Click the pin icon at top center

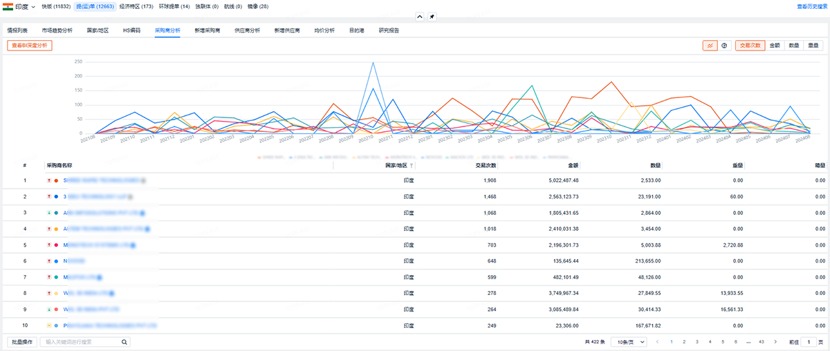[x=432, y=17]
